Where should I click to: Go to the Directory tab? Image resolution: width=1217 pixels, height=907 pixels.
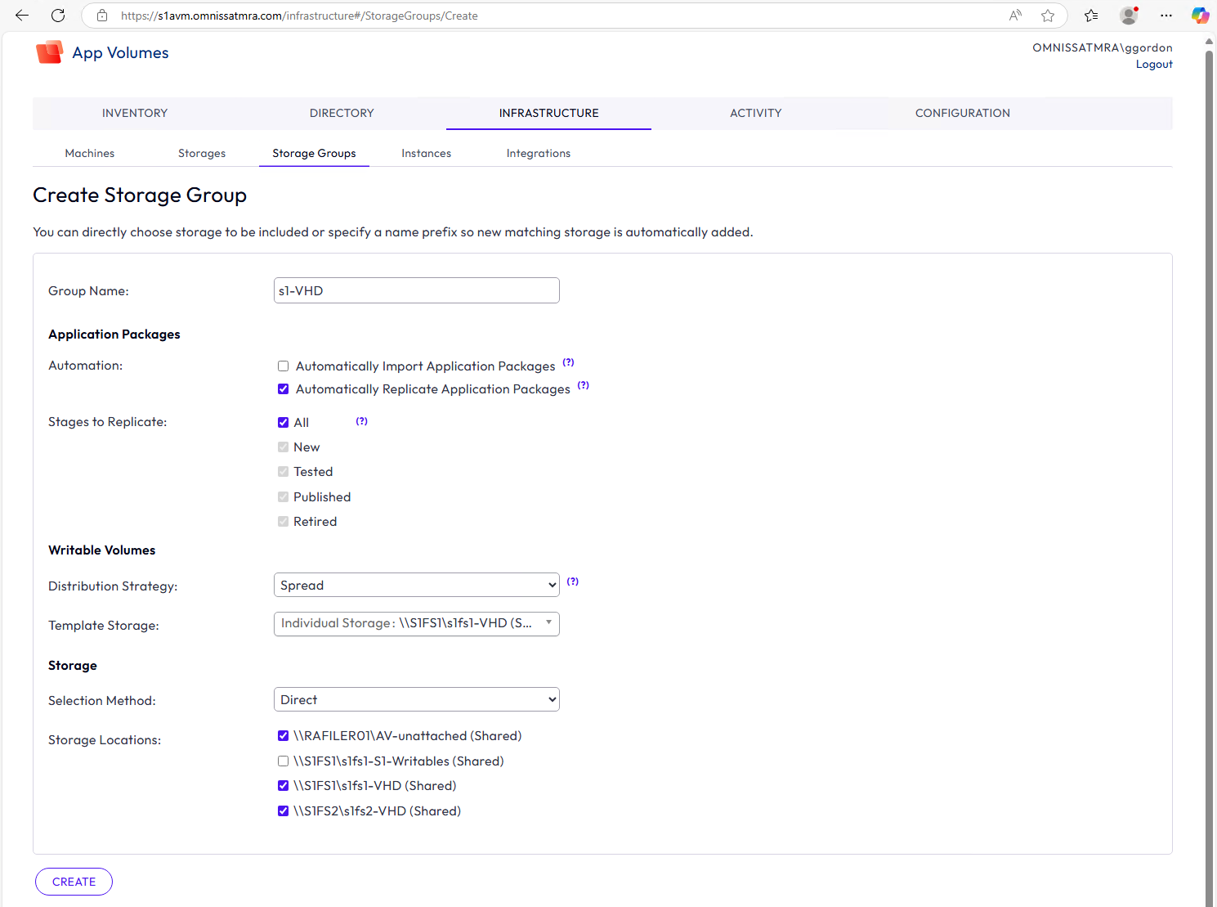[342, 114]
